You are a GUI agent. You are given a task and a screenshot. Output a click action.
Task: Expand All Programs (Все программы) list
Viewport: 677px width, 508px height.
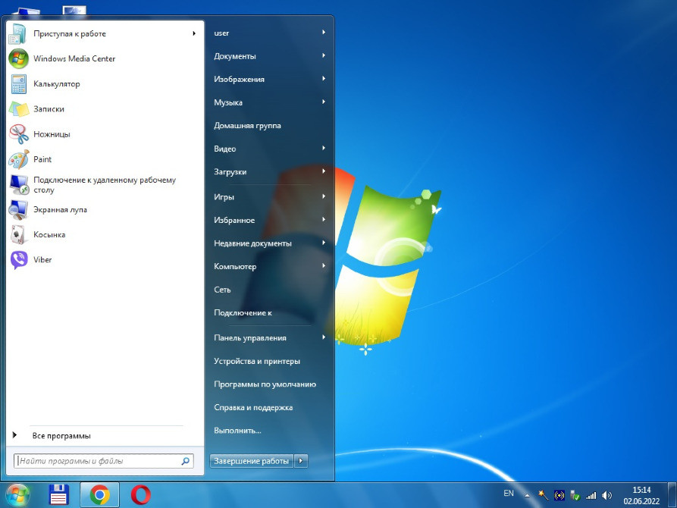pos(61,436)
